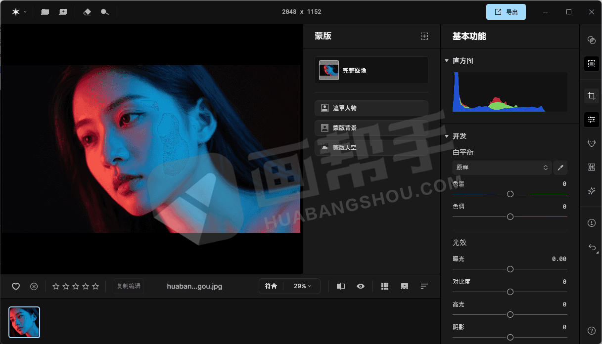
Task: Open the crop tool in right sidebar
Action: [591, 96]
